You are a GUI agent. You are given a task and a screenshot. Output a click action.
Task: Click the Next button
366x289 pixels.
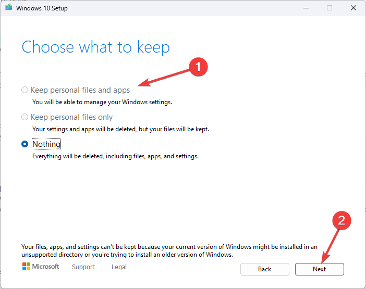319,269
